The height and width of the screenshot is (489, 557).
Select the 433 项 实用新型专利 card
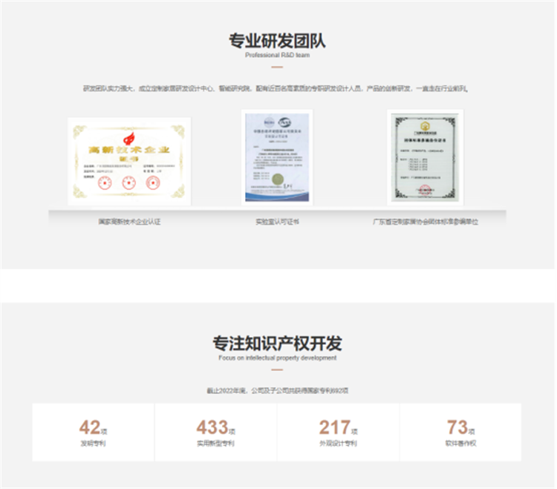coord(215,432)
